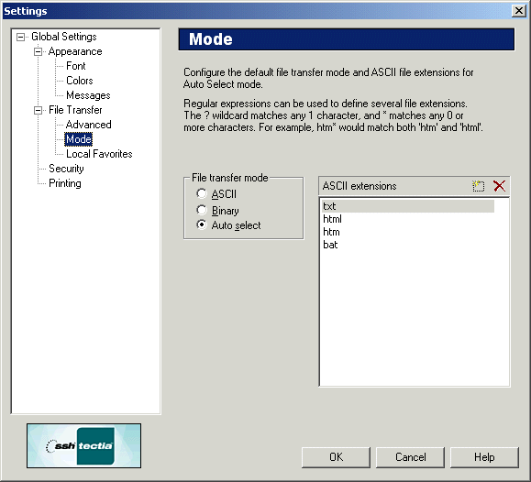
Task: Click the ssh tectia logo
Action: pos(84,445)
